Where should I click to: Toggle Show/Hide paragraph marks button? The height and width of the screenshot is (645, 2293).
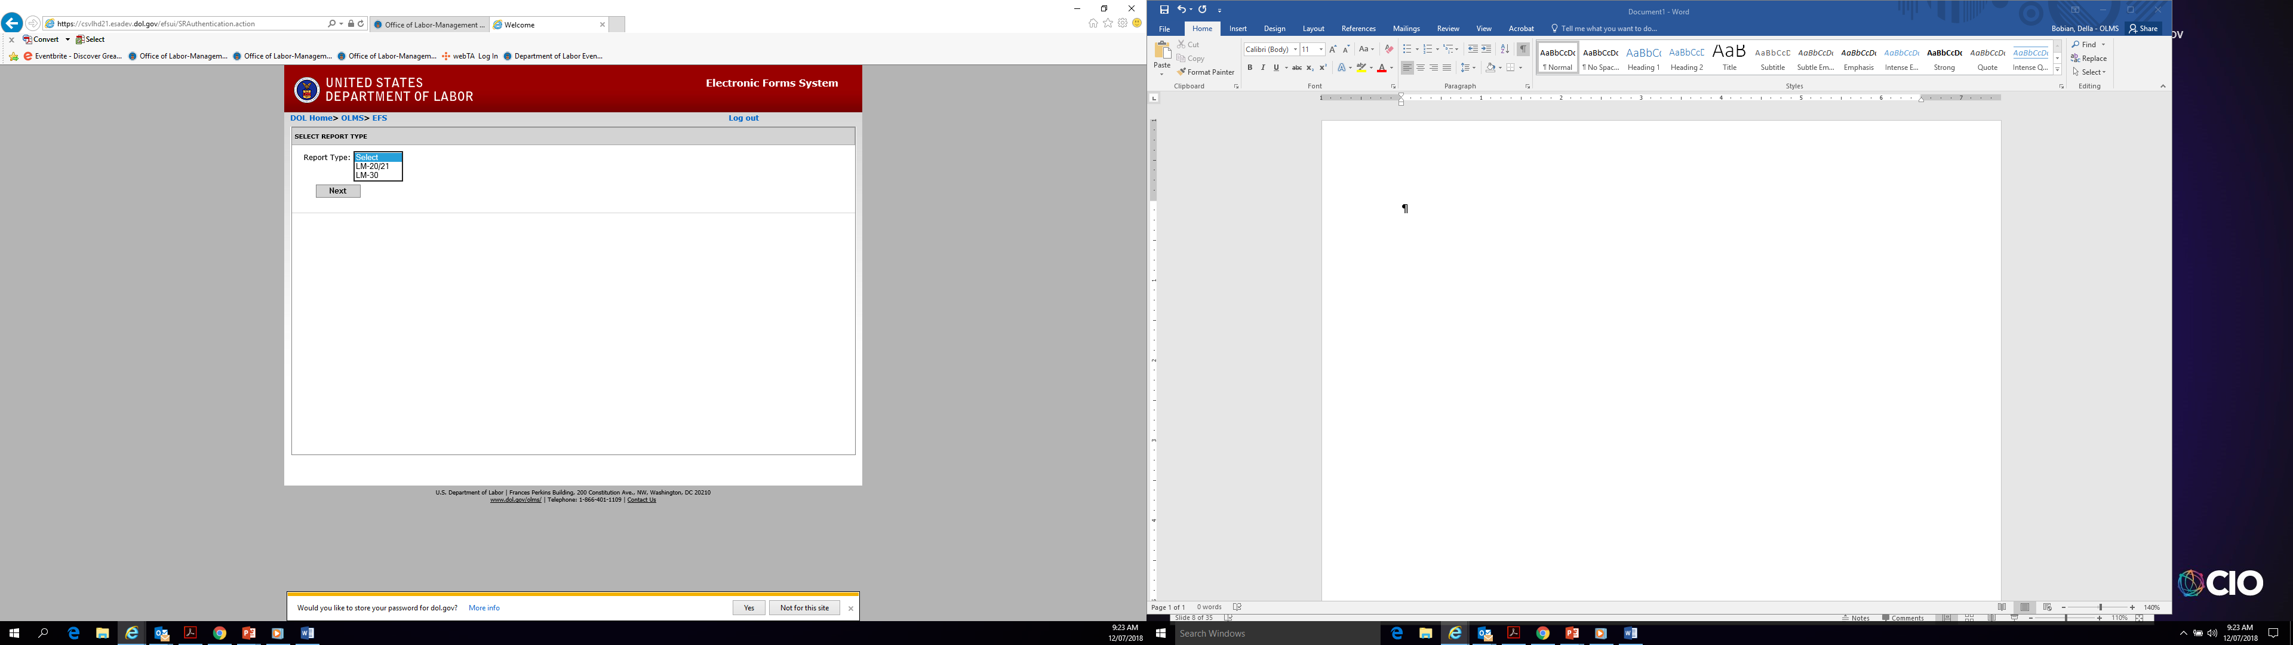pos(1523,49)
